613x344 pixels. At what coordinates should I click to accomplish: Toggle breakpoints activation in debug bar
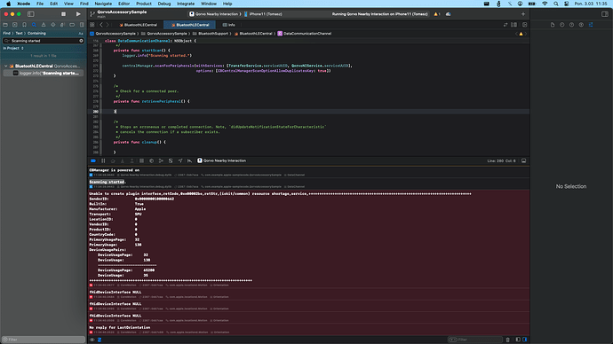point(93,160)
